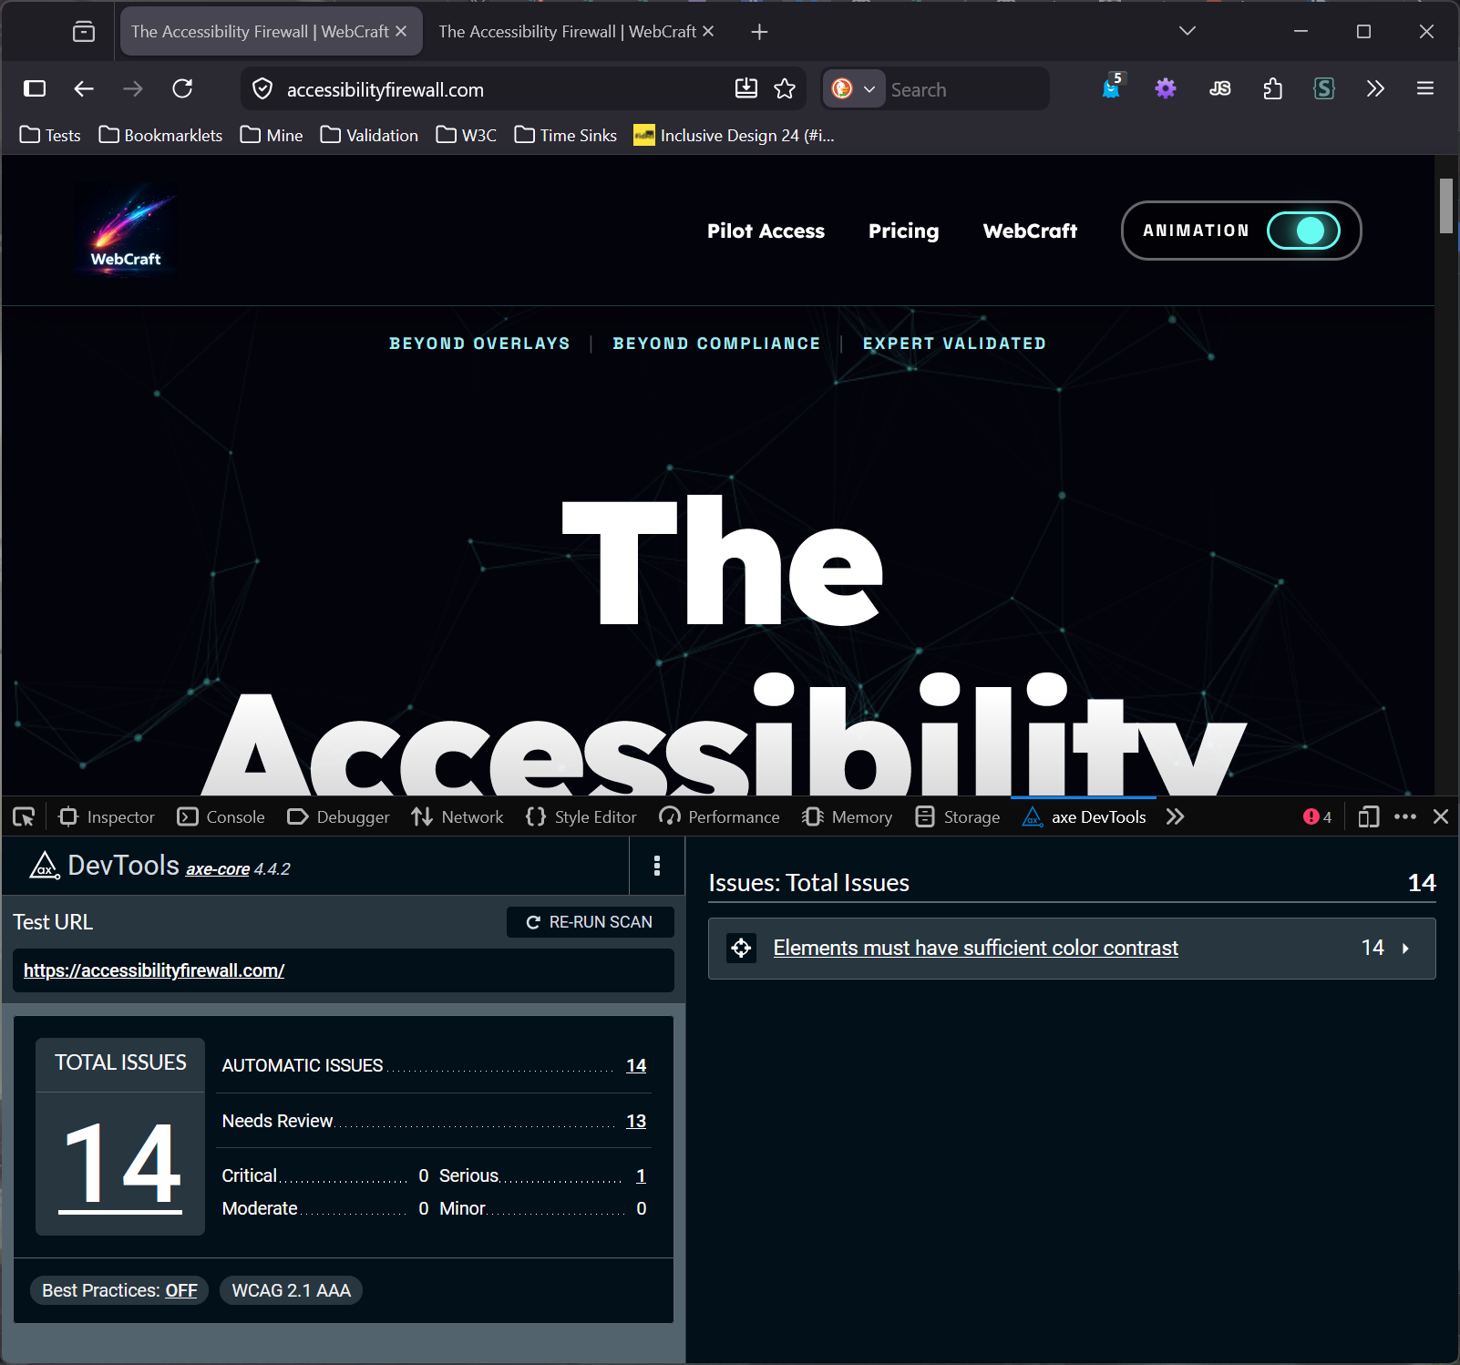Show the 4 errors indicator
This screenshot has width=1460, height=1365.
(x=1317, y=817)
